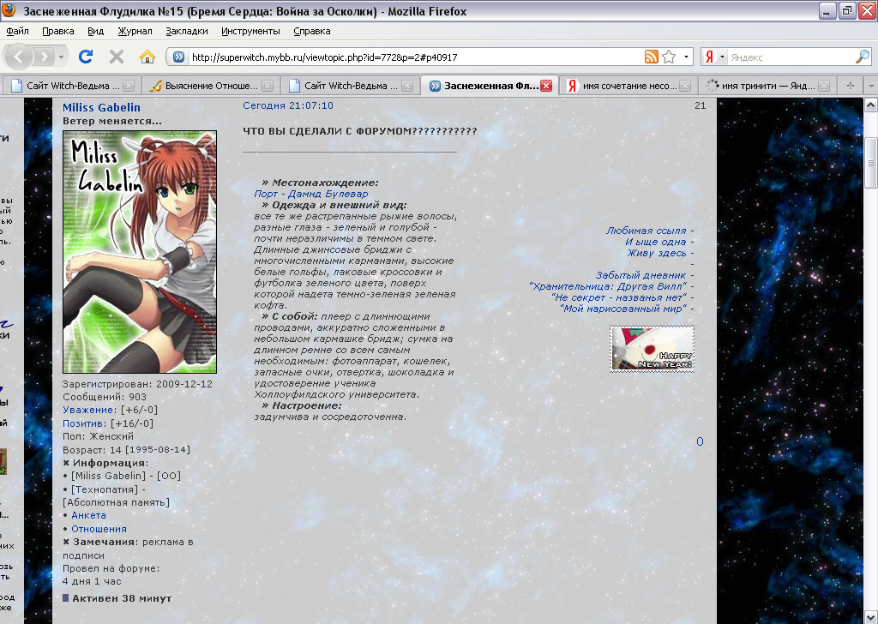Click the Firefox logo in title bar
This screenshot has width=878, height=624.
click(9, 10)
